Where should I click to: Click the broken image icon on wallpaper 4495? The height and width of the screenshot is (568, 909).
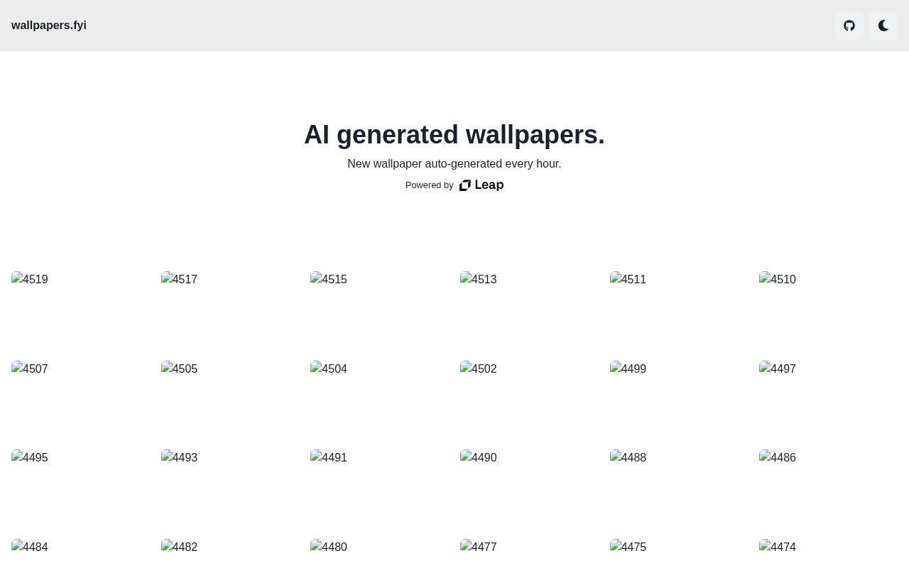point(17,457)
